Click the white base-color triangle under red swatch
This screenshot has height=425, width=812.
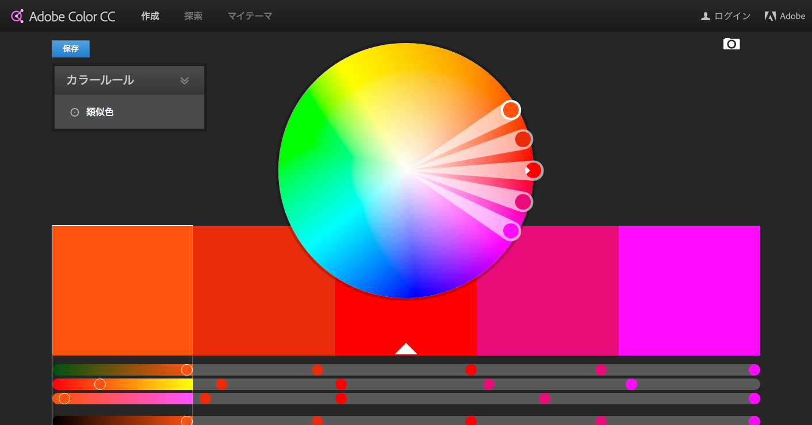pos(406,349)
